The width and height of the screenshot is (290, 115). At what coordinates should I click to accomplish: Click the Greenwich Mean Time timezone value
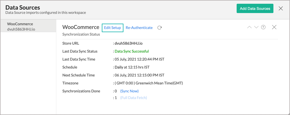point(149,83)
